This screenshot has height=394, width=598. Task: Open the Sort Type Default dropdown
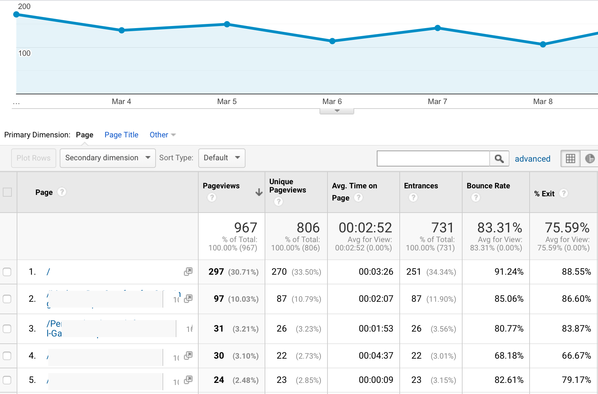coord(222,158)
